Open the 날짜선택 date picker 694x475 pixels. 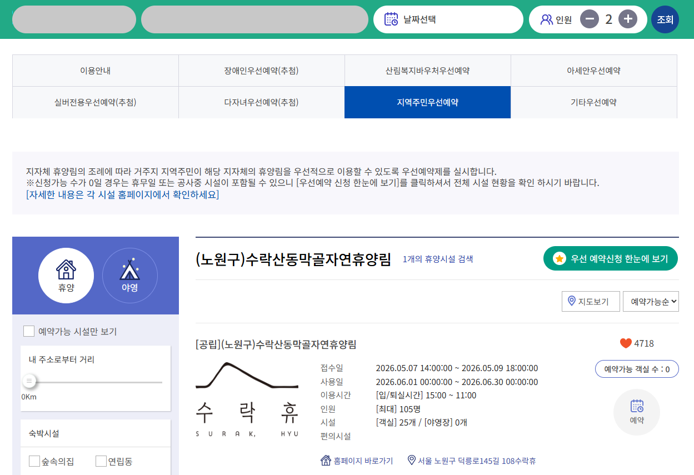[448, 19]
